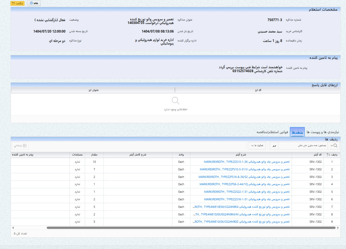Expand the فعالیت ها (Actions) dropdown menu

click(x=257, y=146)
